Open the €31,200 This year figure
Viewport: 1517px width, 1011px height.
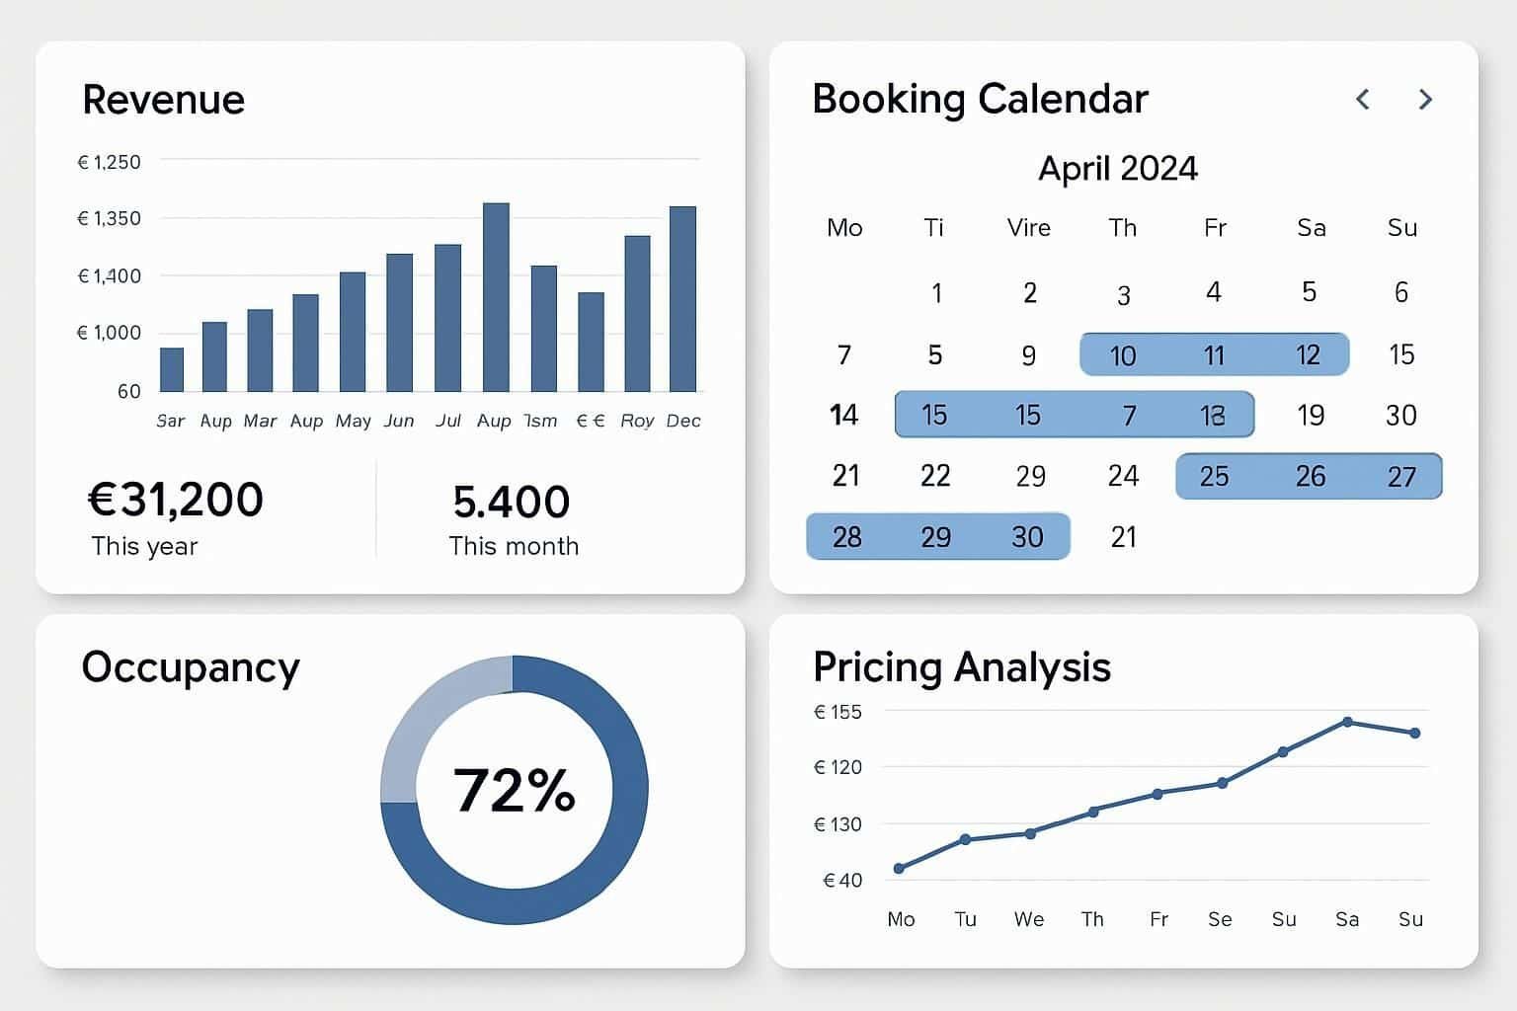(x=176, y=501)
